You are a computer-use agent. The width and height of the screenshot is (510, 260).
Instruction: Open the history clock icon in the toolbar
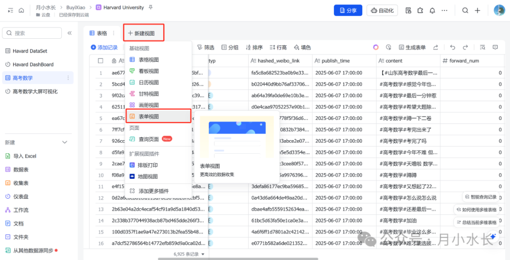388,48
